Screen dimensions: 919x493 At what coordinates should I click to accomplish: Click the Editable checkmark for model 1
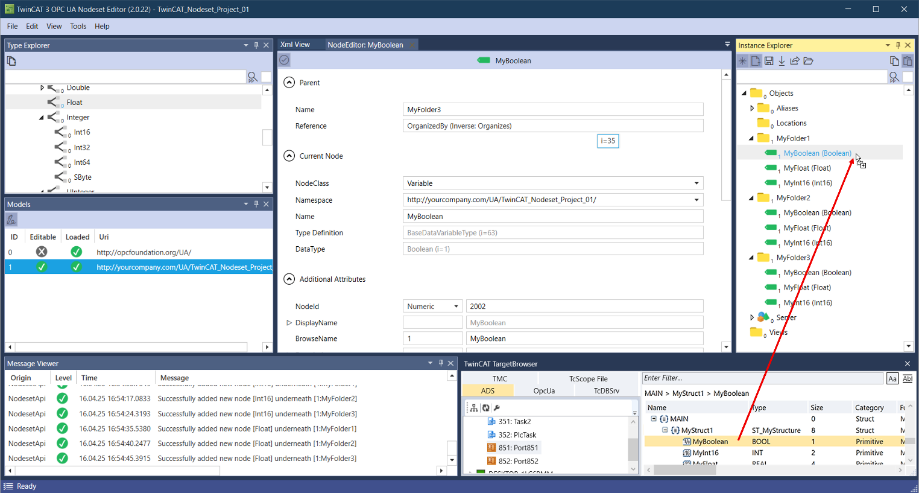(42, 267)
